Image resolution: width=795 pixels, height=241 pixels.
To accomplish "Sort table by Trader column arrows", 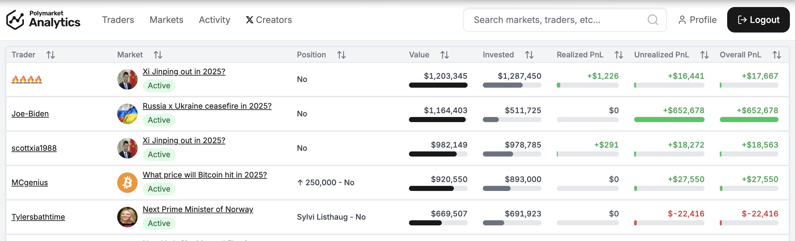I will coord(51,55).
